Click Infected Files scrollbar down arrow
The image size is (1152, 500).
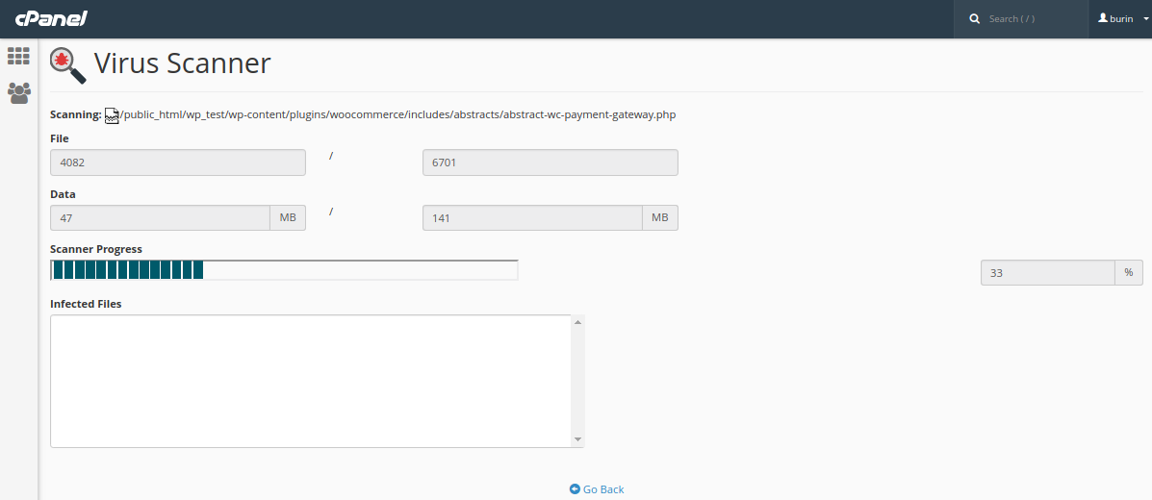[x=577, y=439]
